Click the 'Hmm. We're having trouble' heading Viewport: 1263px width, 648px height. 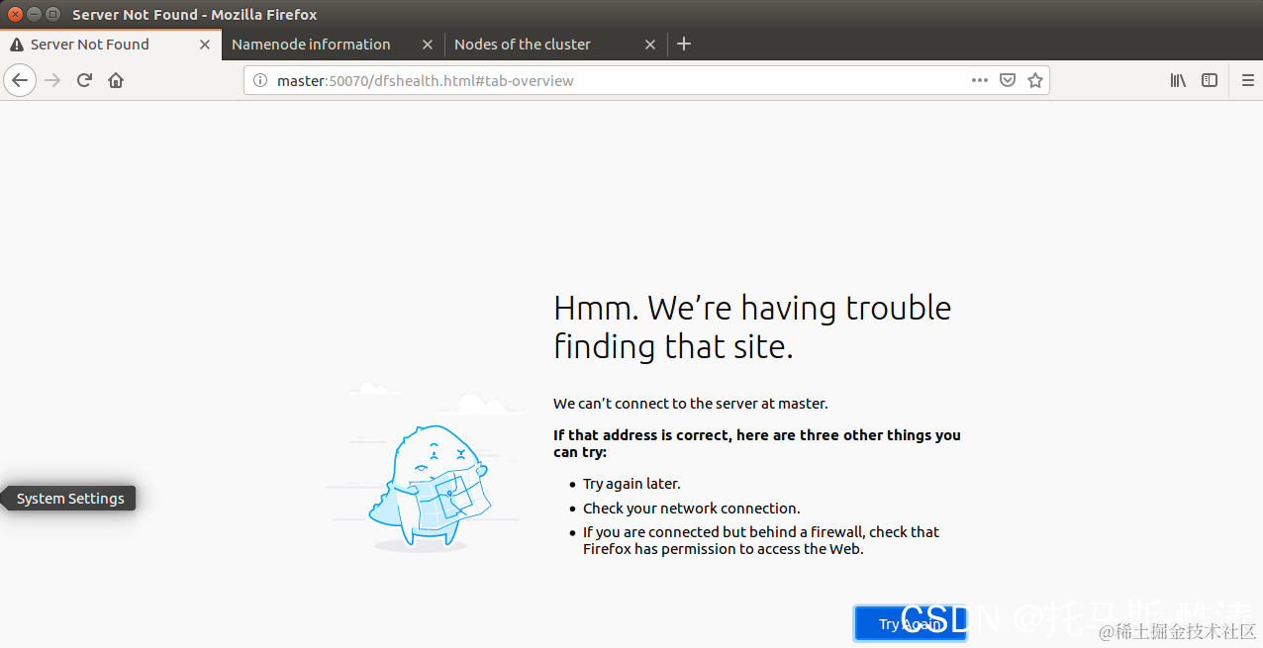752,326
